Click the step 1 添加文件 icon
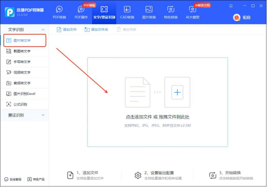 (70, 175)
